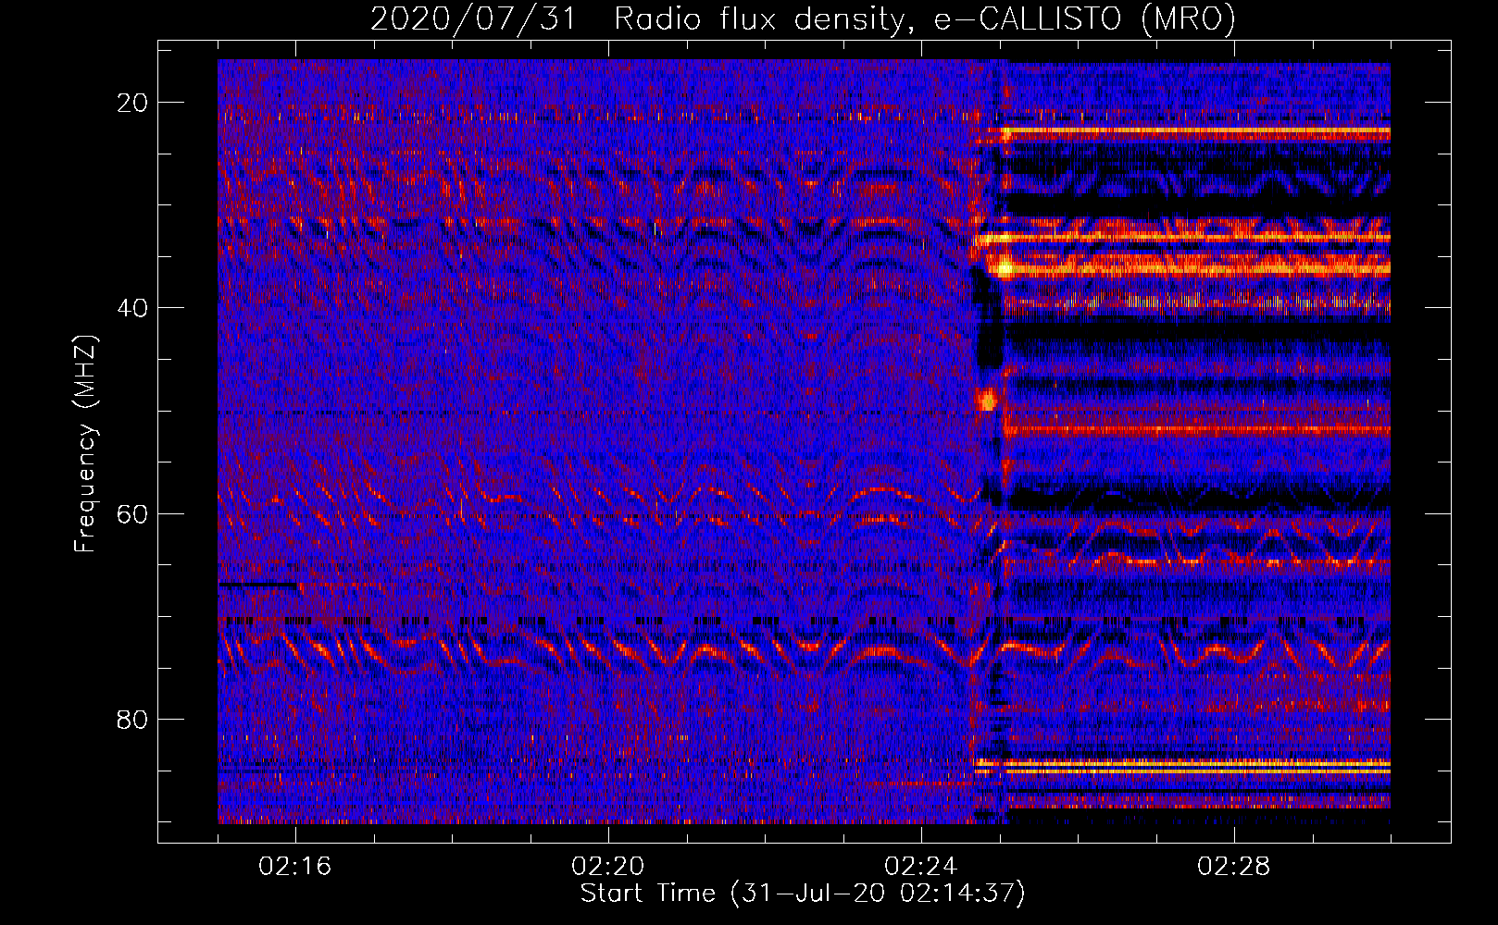Click the 02:20 time tick label
The image size is (1498, 925).
point(608,867)
